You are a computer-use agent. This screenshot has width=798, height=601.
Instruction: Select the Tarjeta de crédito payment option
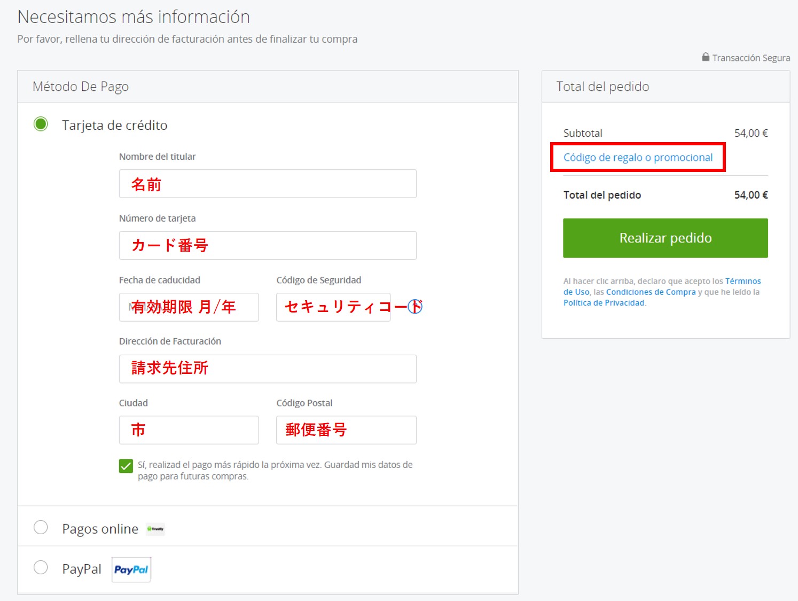tap(41, 124)
